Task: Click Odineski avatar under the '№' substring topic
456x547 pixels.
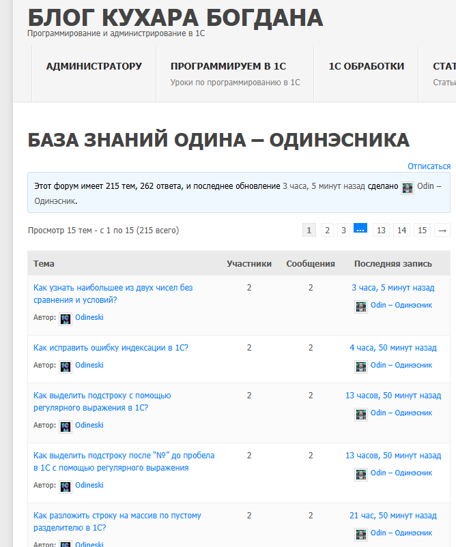Action: point(66,486)
